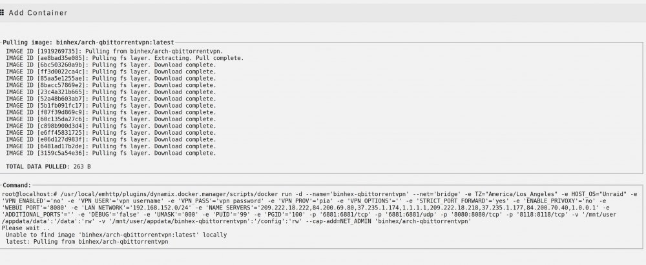Image resolution: width=646 pixels, height=265 pixels.
Task: Click the 23c4a321b665 layer log entry
Action: click(111, 92)
